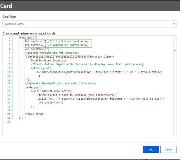
Task: Click "new builder.ThumbnailCard()" line
Action: [52, 91]
